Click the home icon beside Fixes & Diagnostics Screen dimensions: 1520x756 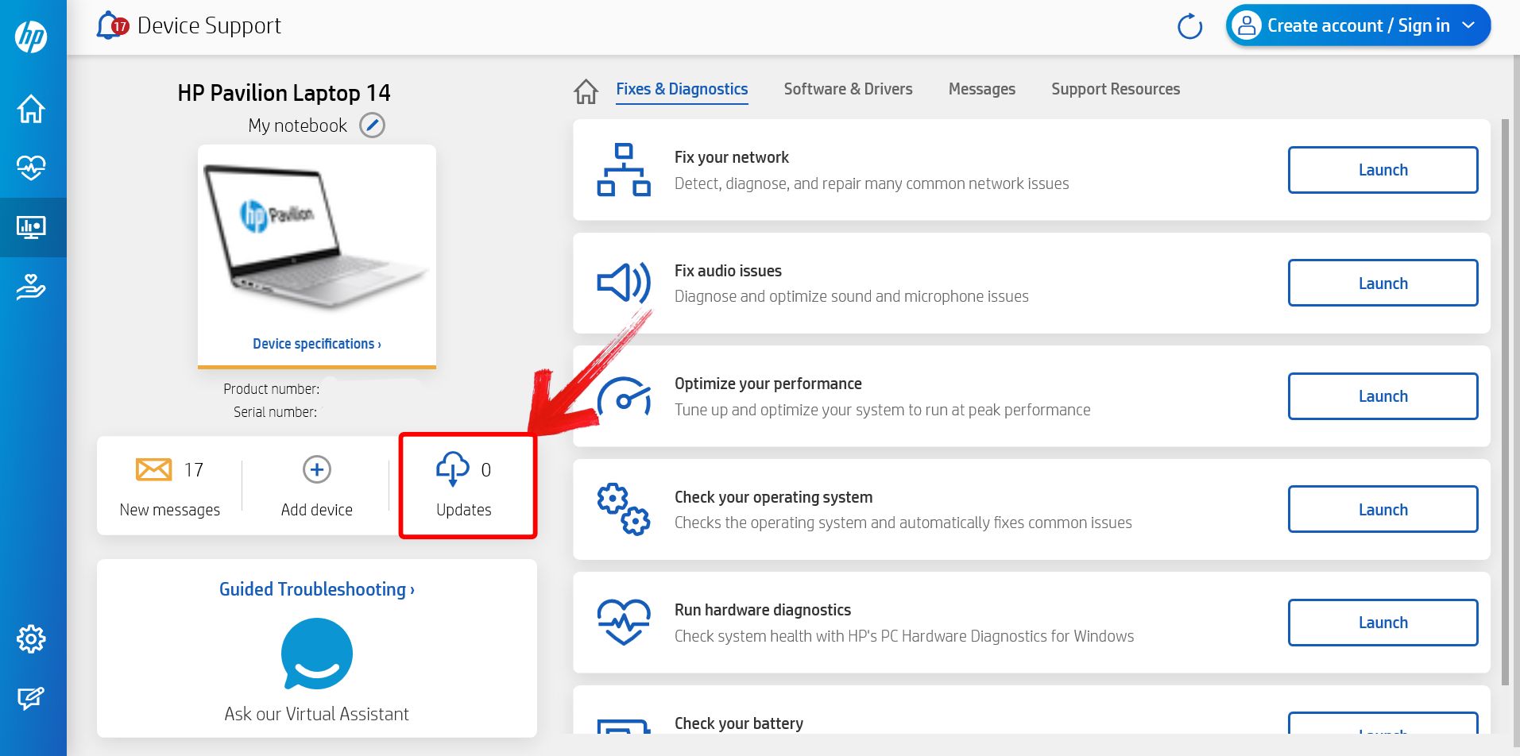pos(586,91)
